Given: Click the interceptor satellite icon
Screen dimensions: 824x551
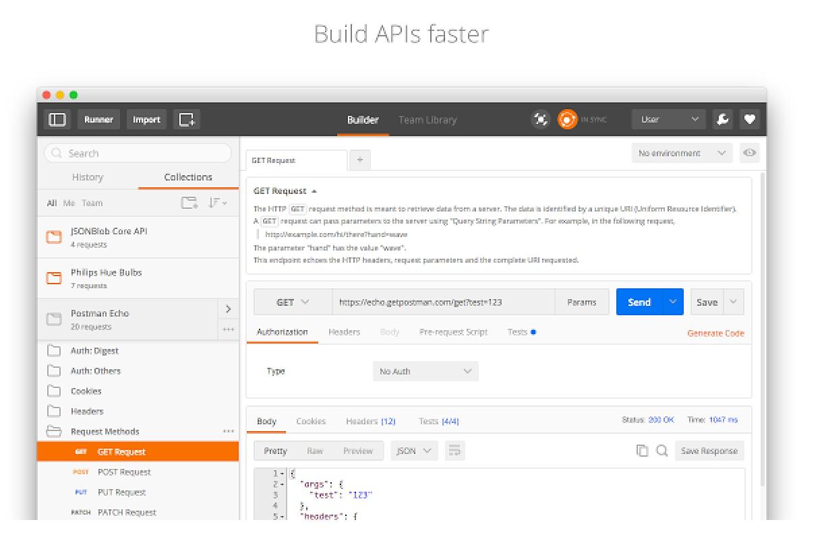Looking at the screenshot, I should (x=541, y=119).
